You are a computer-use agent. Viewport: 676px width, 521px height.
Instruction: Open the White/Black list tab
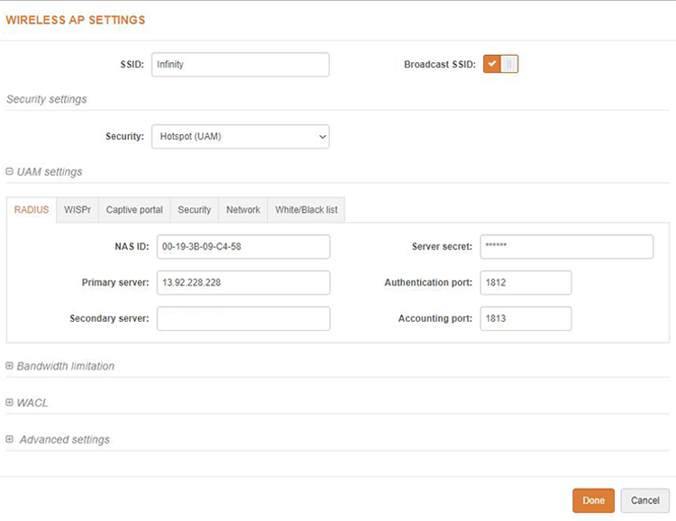(306, 209)
